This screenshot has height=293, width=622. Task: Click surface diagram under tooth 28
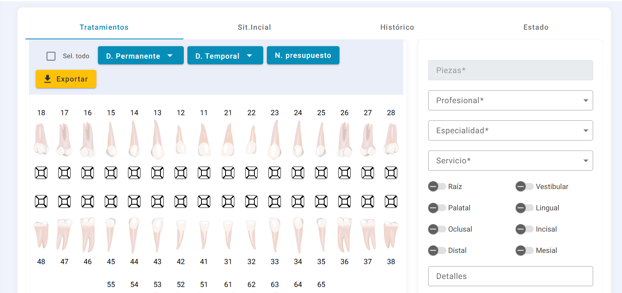coord(391,173)
